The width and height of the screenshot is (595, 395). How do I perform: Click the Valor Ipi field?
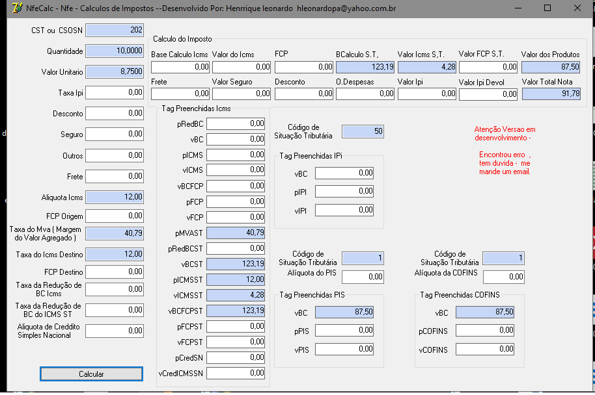pyautogui.click(x=427, y=94)
